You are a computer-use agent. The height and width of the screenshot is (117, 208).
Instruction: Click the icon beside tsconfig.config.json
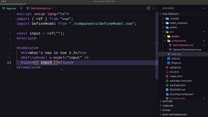tap(167, 94)
